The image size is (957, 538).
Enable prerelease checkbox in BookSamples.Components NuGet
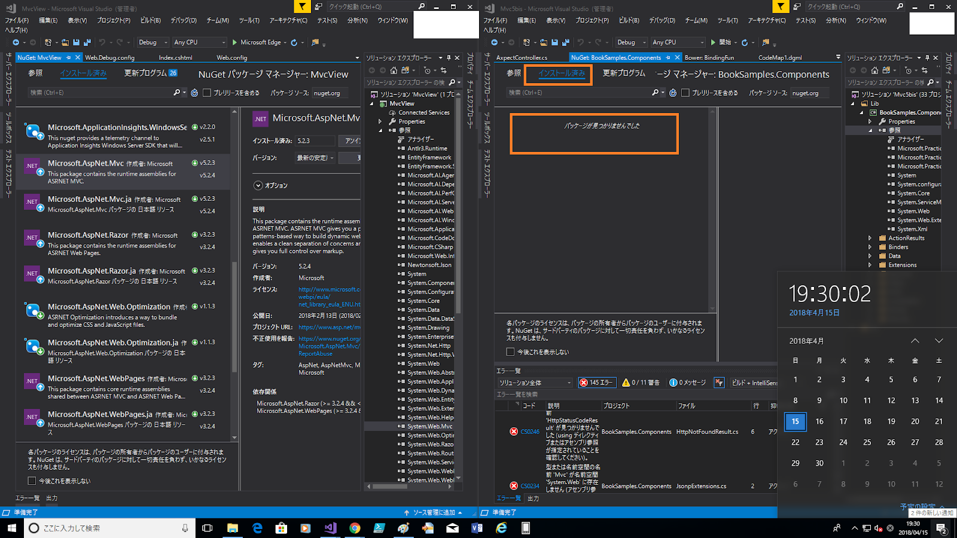[x=685, y=93]
